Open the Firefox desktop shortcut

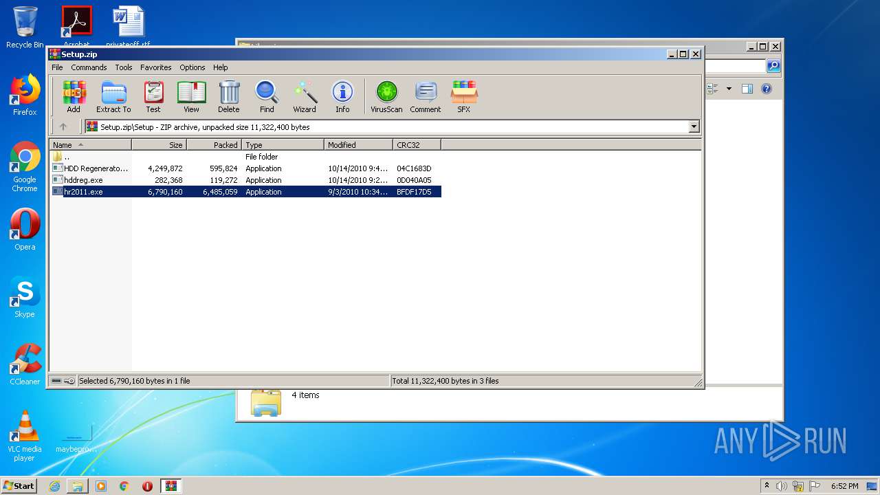(25, 95)
